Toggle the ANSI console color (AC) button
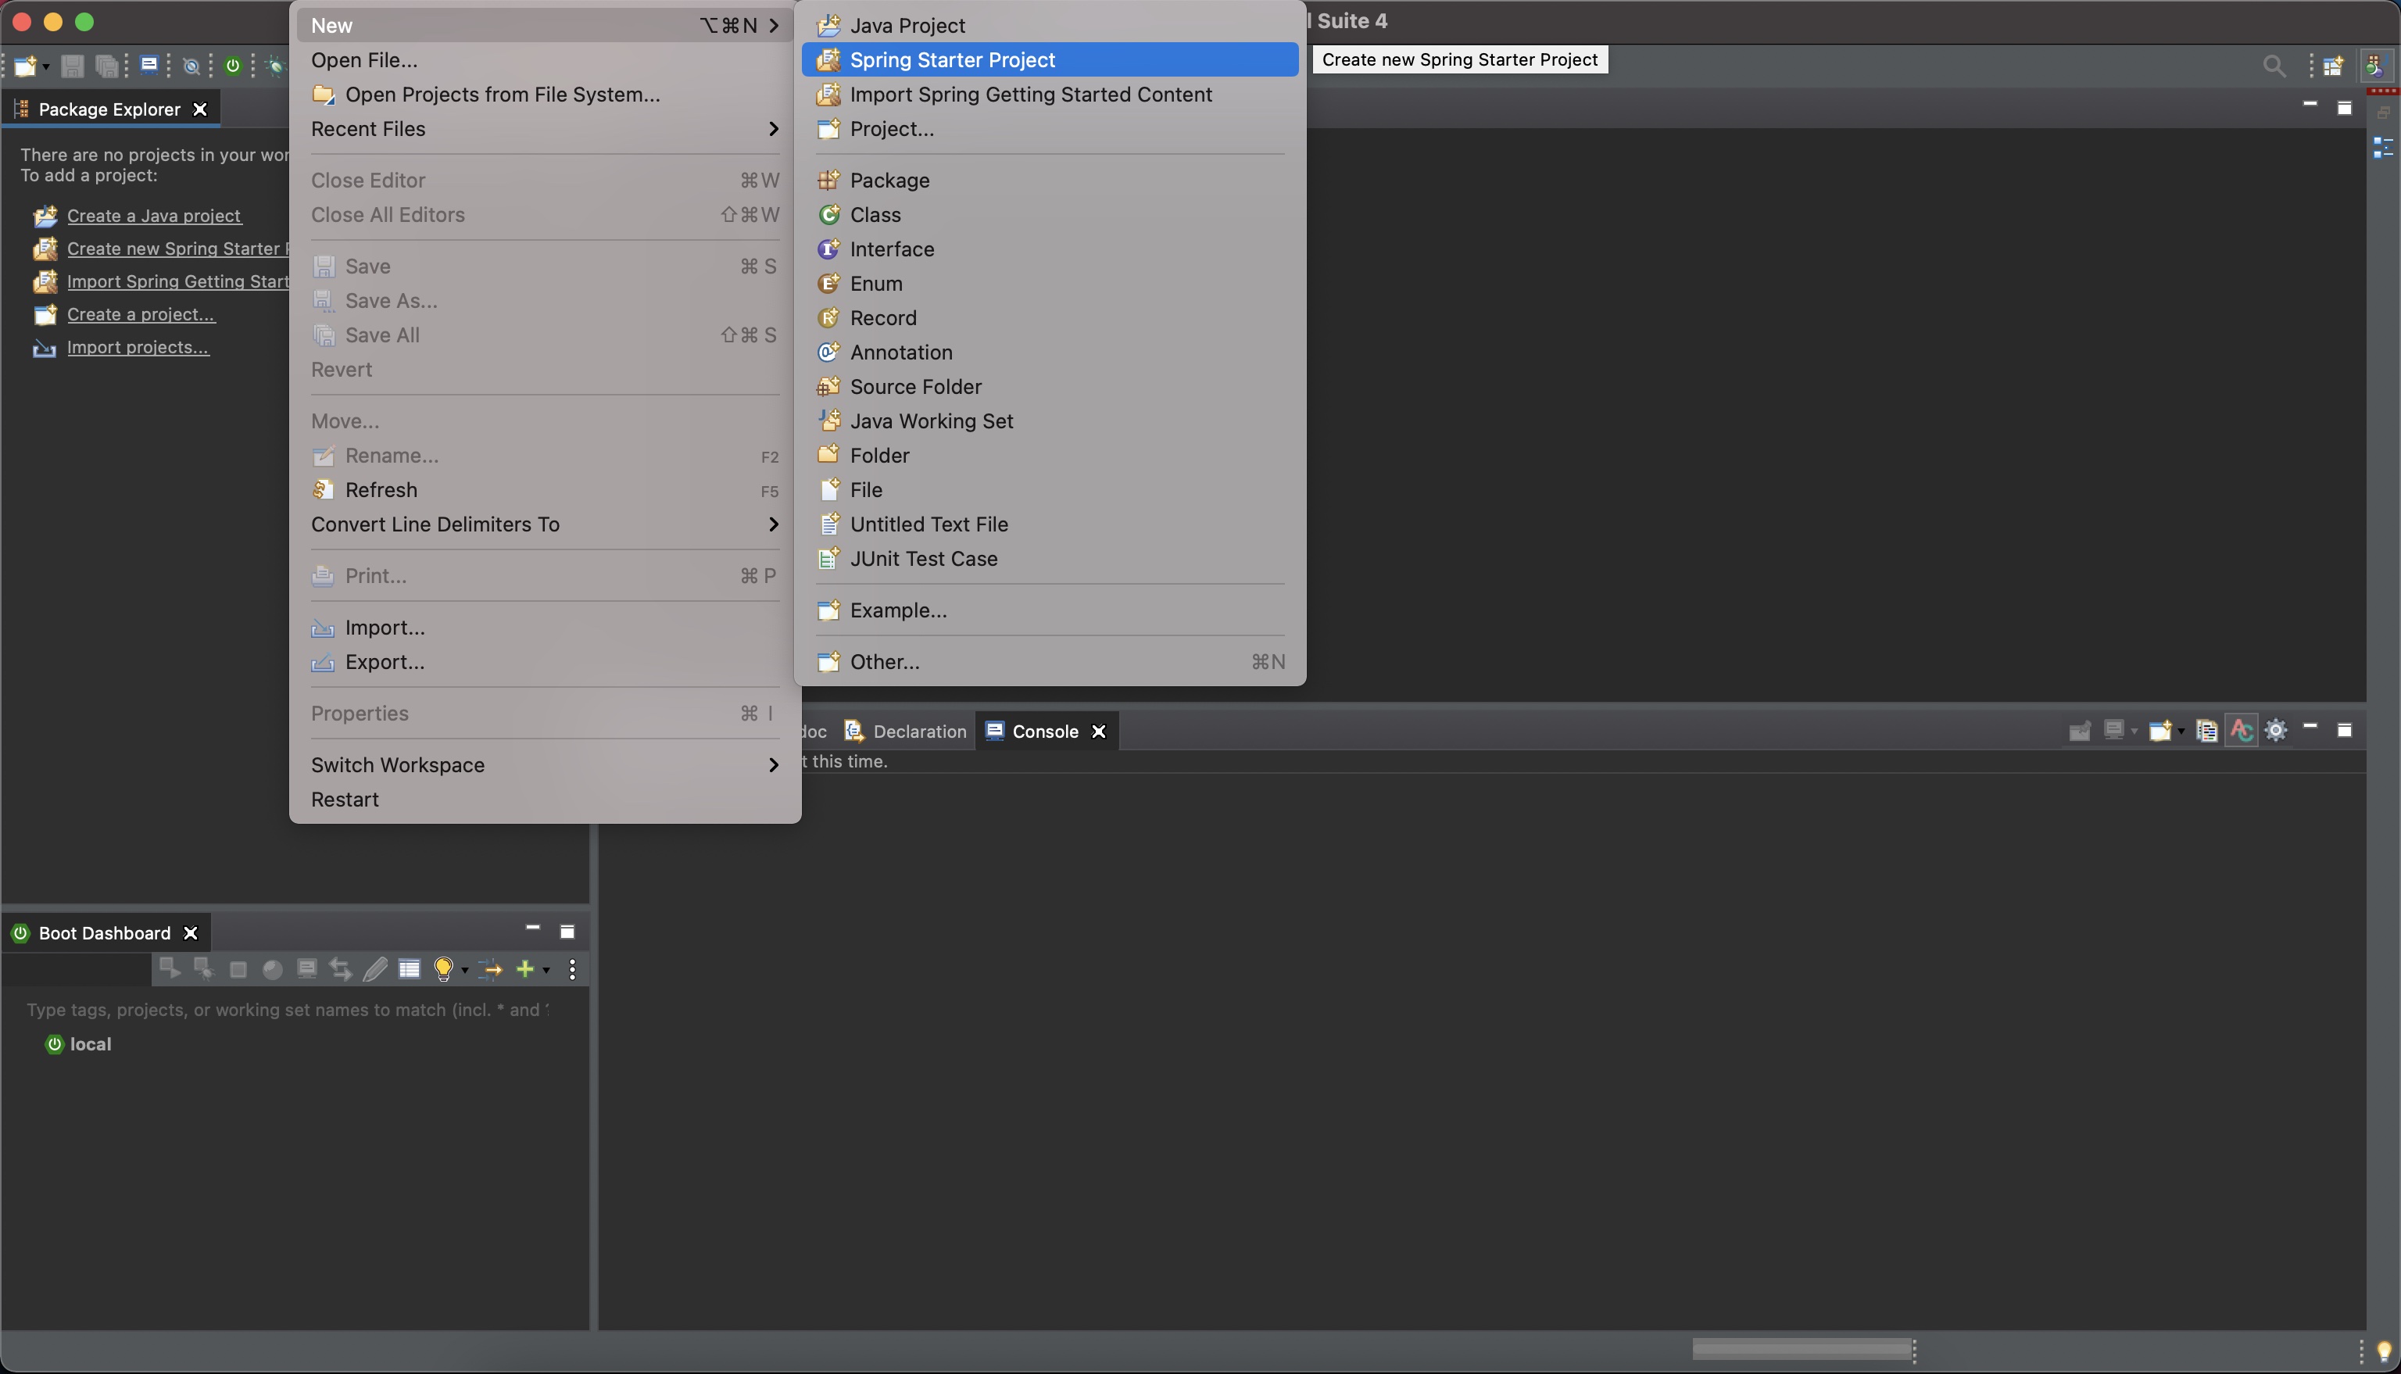 click(2242, 731)
